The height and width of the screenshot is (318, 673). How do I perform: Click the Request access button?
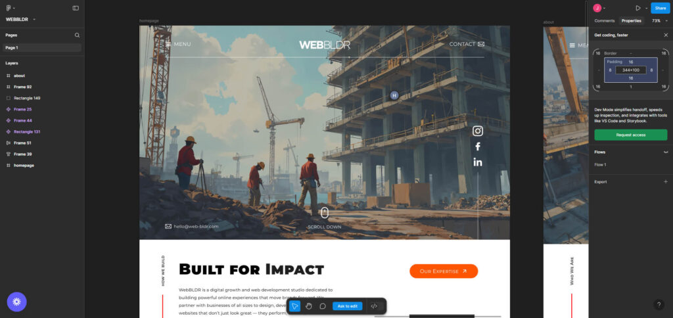tap(630, 135)
